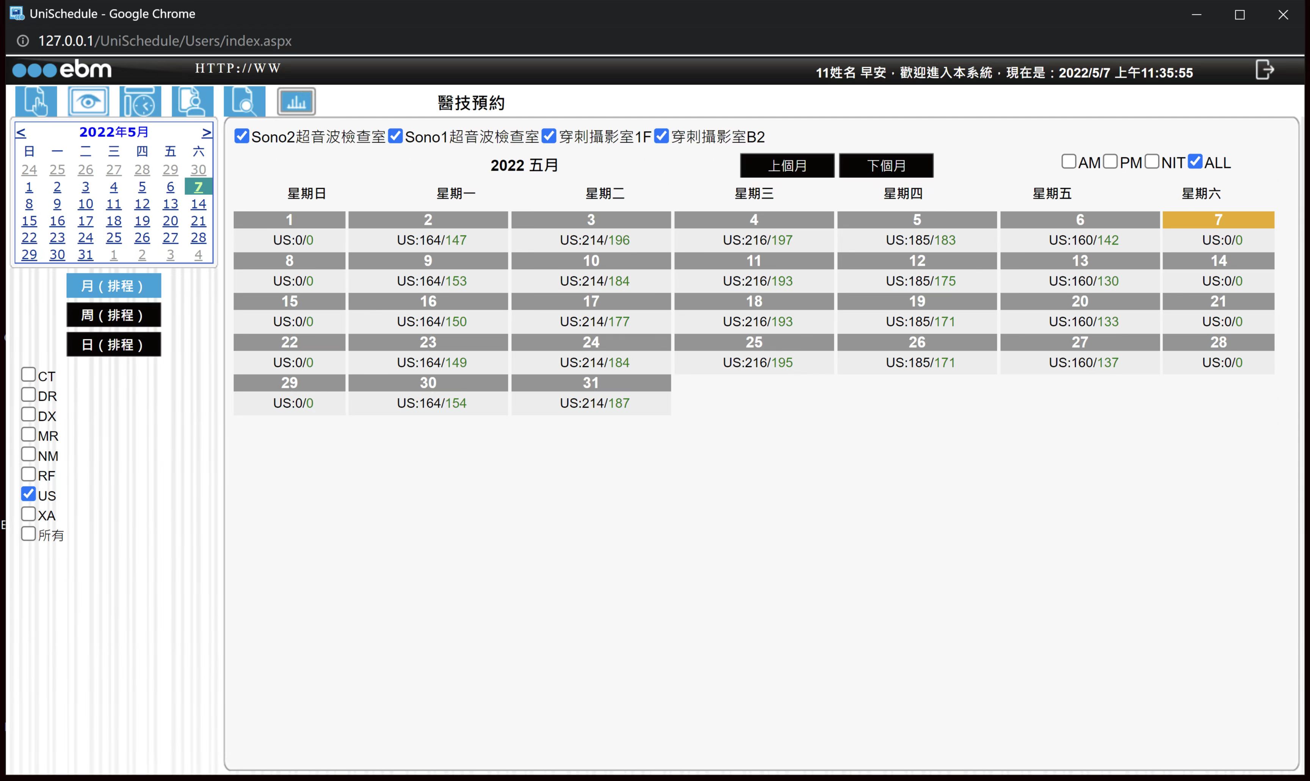Select day 12 in the small calendar

142,204
